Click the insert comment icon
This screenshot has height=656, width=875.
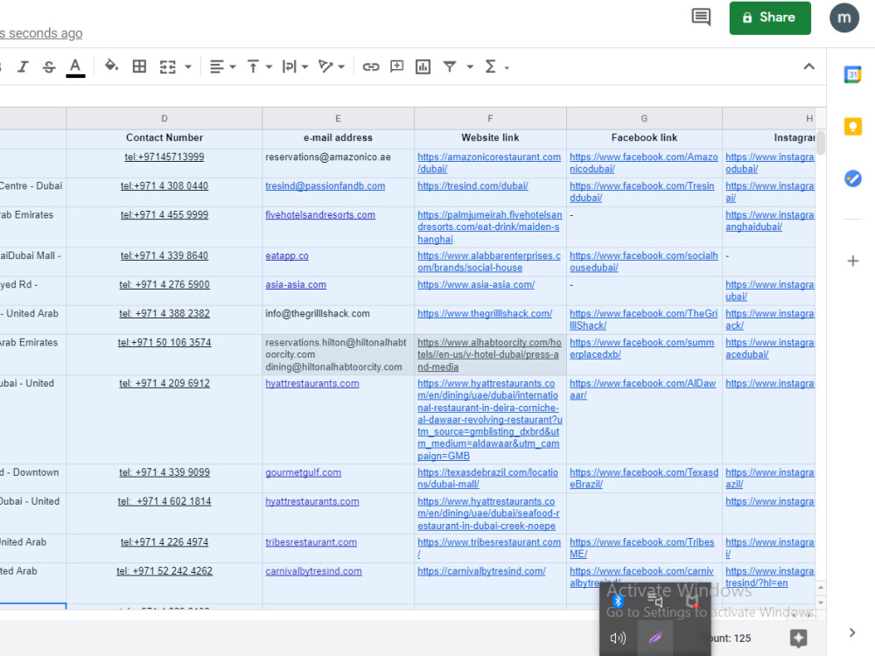pos(396,67)
